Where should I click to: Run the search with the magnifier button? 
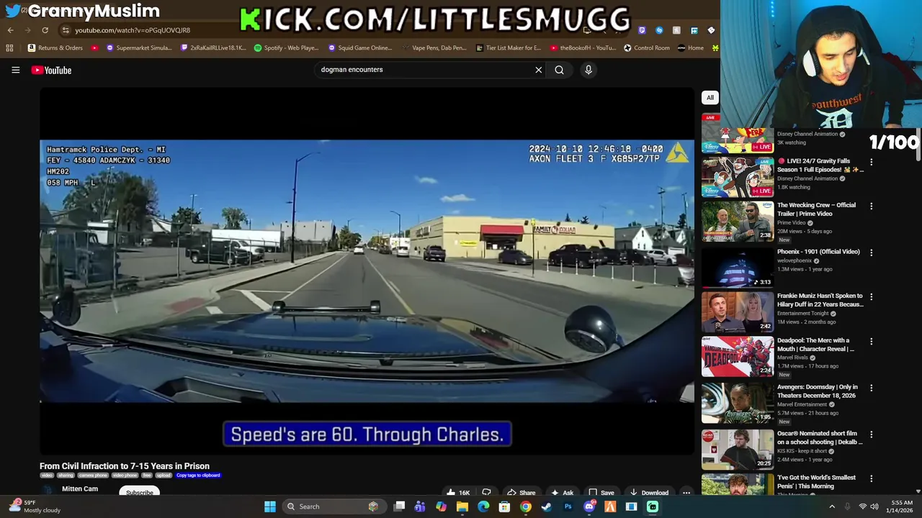pos(559,70)
